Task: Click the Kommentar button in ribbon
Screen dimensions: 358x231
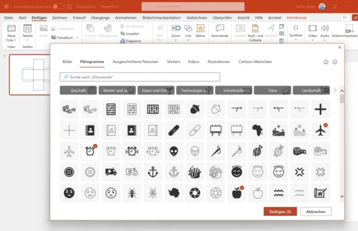Action: 220,31
